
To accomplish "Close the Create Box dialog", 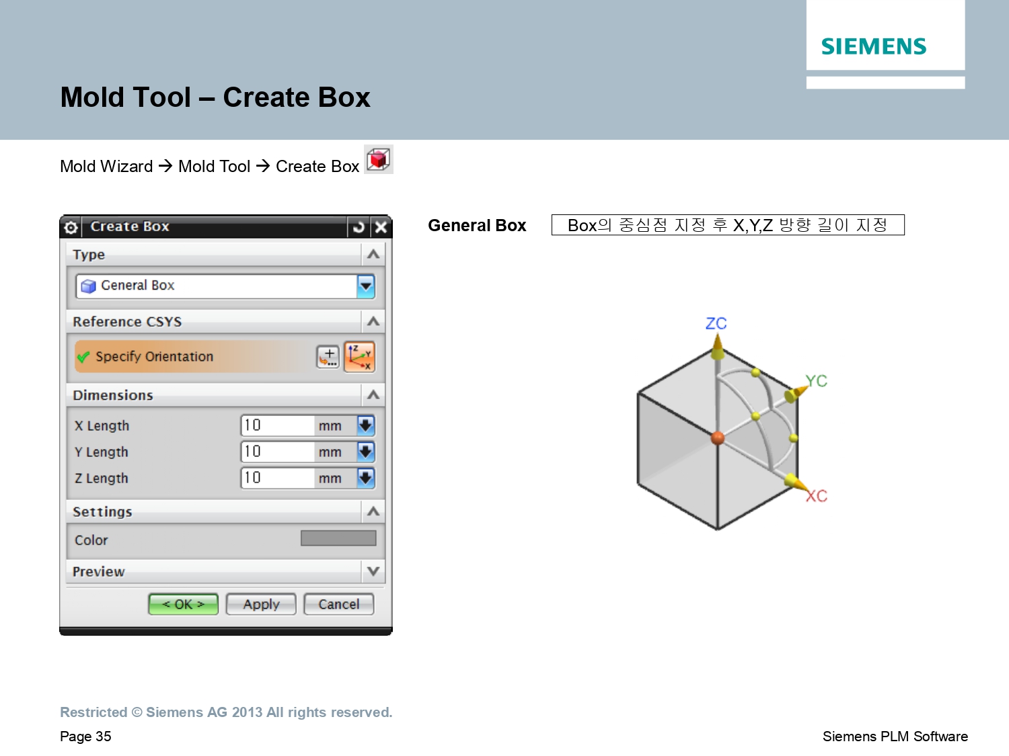I will coord(381,227).
